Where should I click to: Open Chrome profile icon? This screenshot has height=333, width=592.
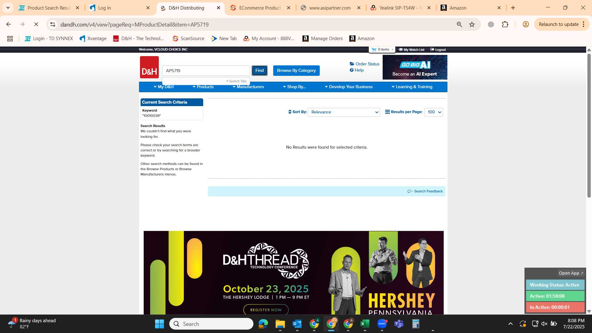pos(526,24)
